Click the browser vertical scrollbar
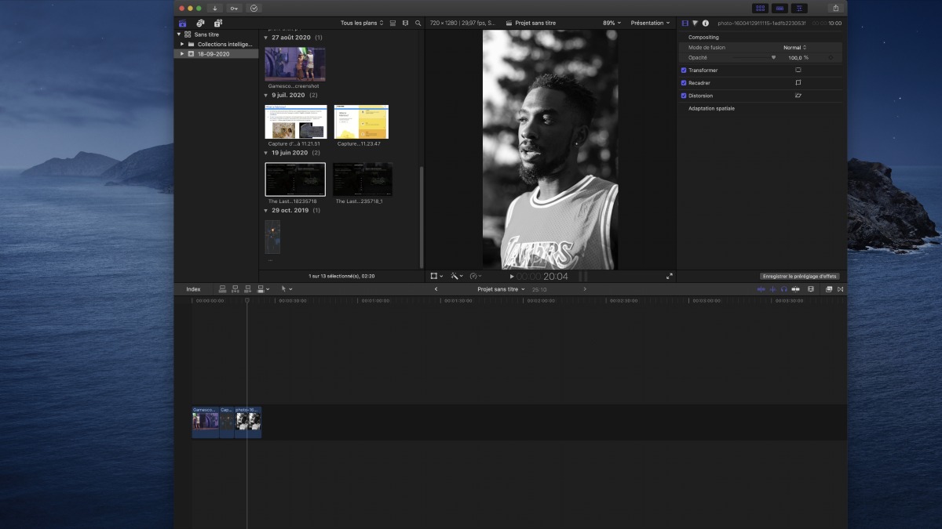 coord(422,217)
